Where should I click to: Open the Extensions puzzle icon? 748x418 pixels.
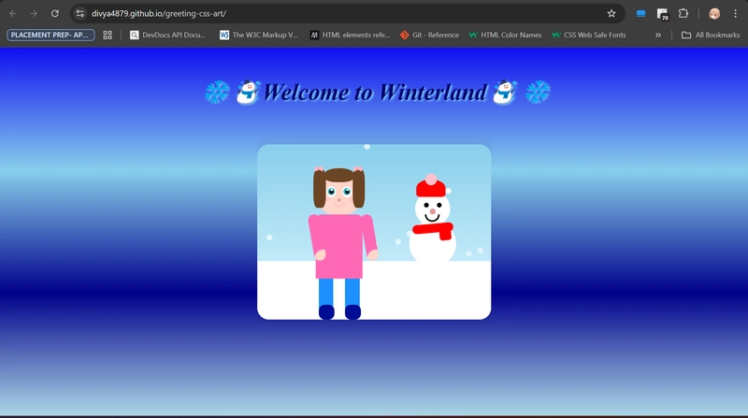(683, 14)
